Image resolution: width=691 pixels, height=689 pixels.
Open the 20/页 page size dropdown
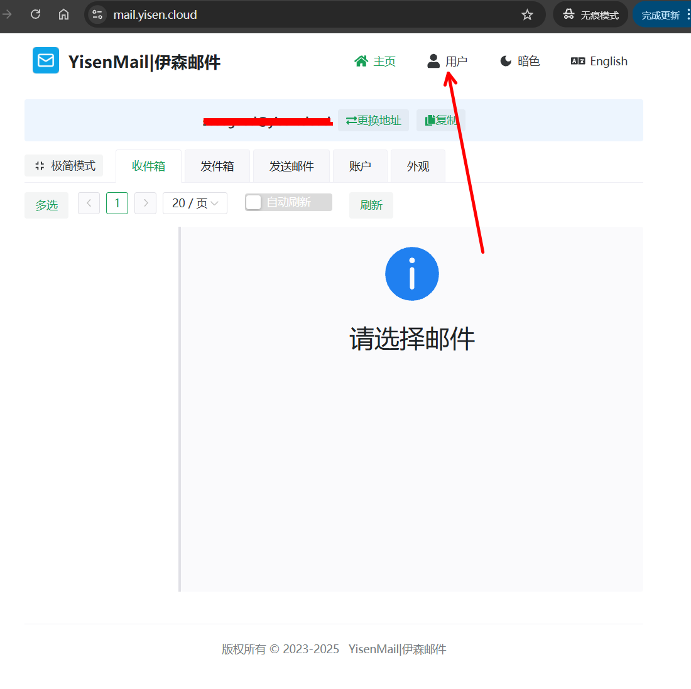coord(195,203)
